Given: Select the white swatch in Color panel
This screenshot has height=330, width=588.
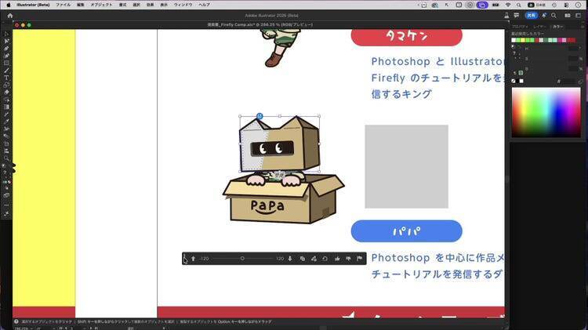Looking at the screenshot, I should [521, 81].
